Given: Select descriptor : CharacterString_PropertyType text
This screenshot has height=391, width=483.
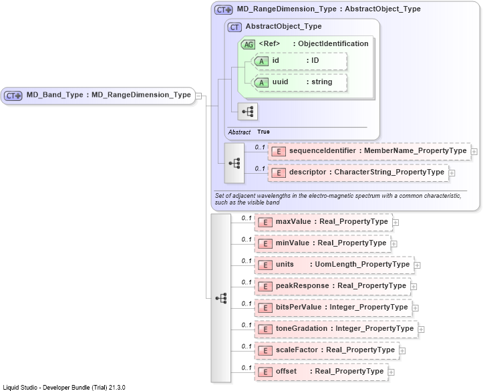Looking at the screenshot, I should [367, 172].
